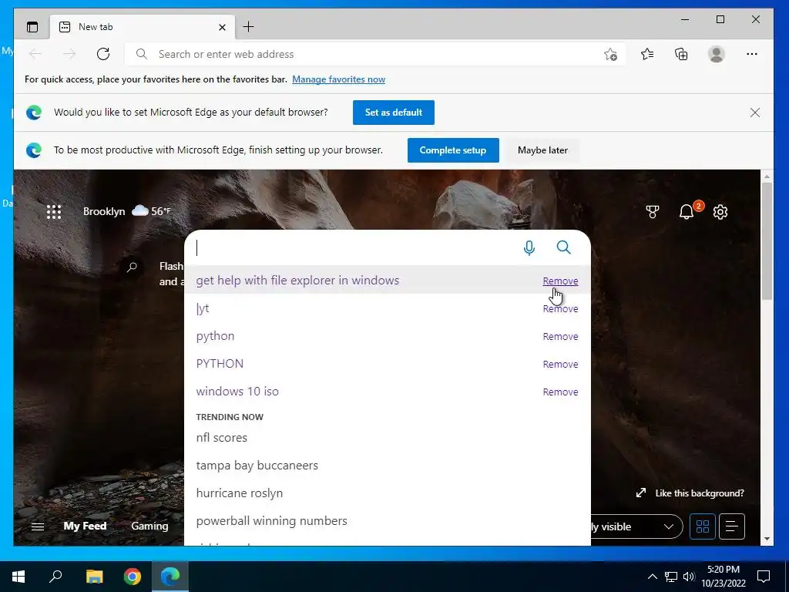789x592 pixels.
Task: Click Like this background? expand icon
Action: point(640,493)
